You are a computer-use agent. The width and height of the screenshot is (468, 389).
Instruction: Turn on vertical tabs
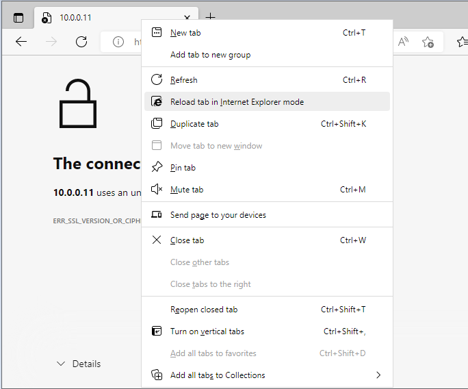click(x=207, y=331)
